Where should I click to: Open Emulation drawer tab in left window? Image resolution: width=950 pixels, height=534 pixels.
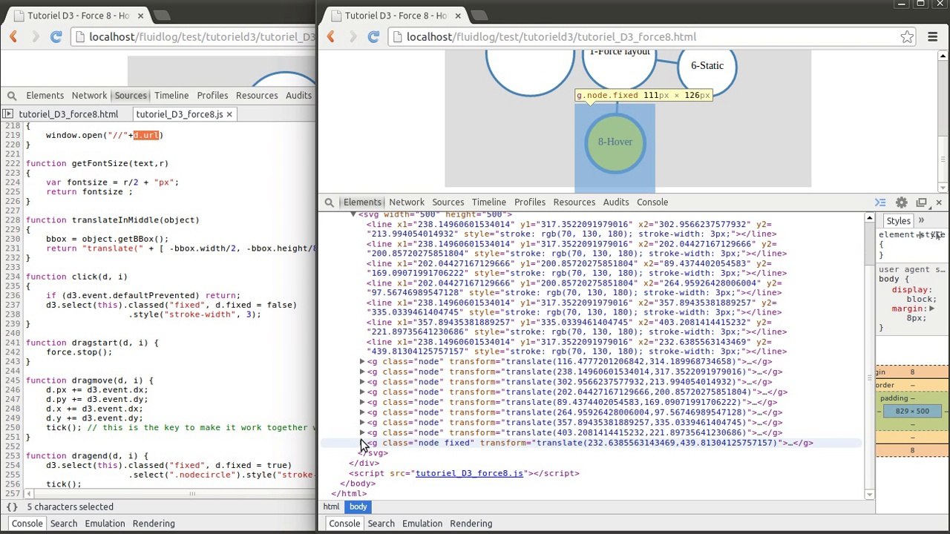click(105, 524)
